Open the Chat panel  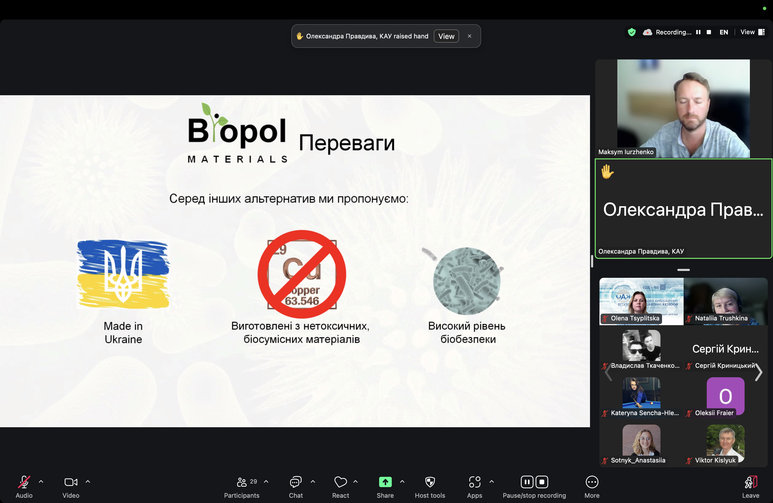point(296,486)
